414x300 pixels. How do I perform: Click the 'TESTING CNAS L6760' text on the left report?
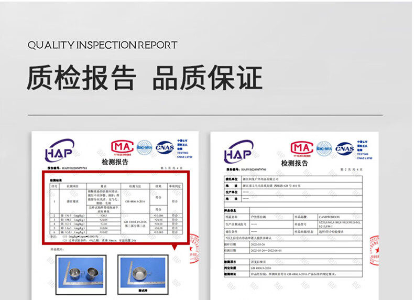(x=184, y=155)
